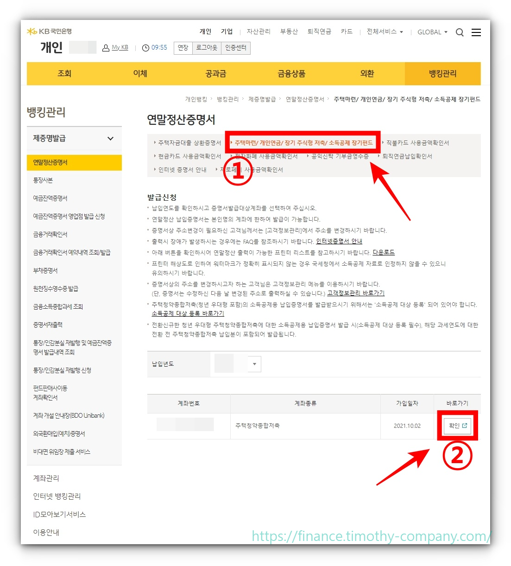This screenshot has width=511, height=566.
Task: Click the 소득공제 대상 등록 바로가기 link
Action: (x=188, y=313)
